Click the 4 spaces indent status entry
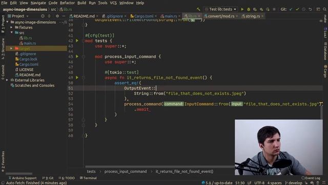Viewport: 328px width, 185px height. tap(274, 183)
